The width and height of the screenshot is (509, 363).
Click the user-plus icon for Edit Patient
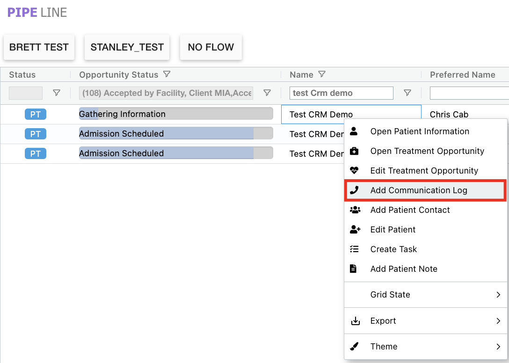[x=355, y=230]
